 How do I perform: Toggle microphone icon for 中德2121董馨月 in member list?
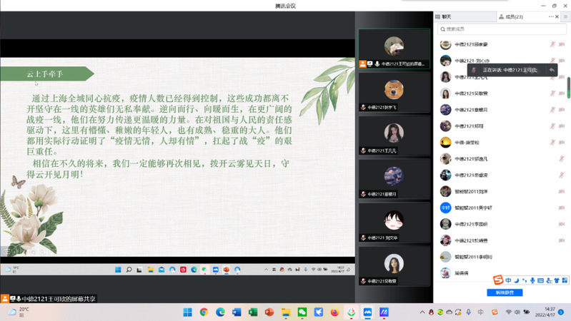pos(552,110)
